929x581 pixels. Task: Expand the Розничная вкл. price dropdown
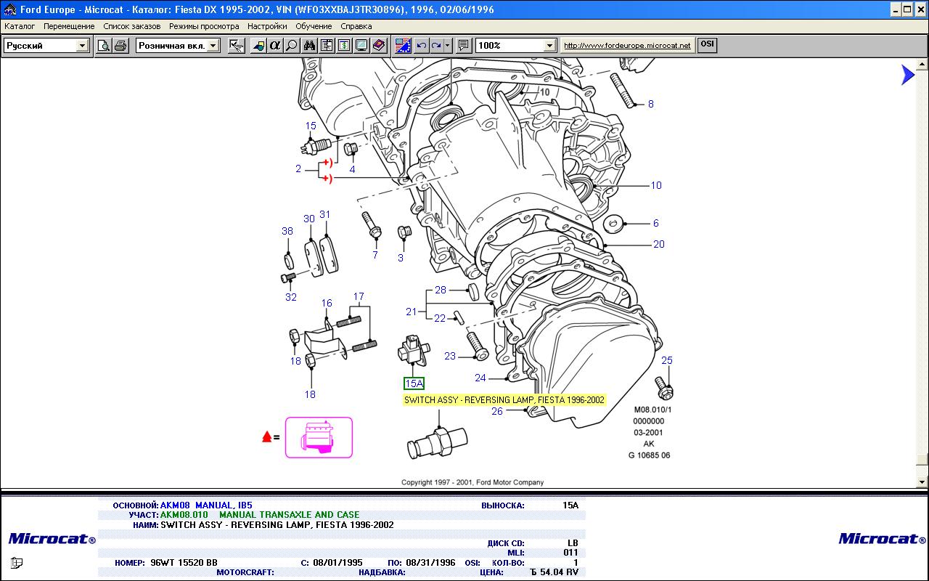pos(213,46)
